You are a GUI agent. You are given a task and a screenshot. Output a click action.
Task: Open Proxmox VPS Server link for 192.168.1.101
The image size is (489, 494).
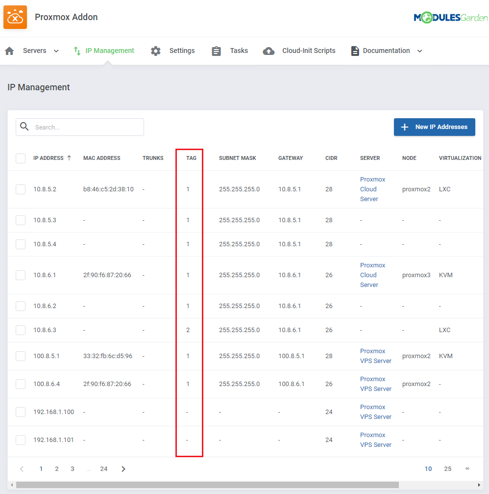[x=376, y=440]
